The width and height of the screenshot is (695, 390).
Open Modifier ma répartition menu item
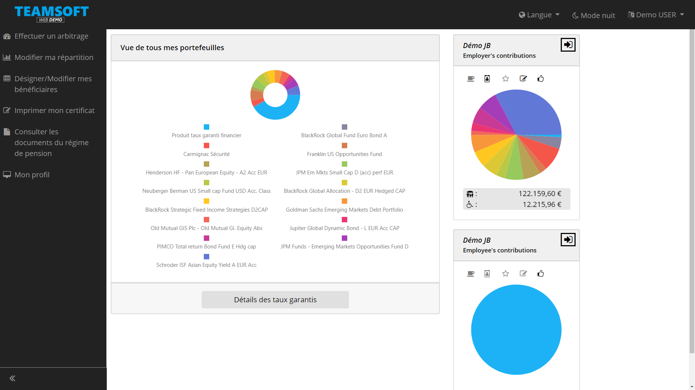point(53,57)
